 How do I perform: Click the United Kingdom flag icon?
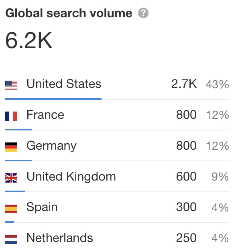[x=11, y=178]
